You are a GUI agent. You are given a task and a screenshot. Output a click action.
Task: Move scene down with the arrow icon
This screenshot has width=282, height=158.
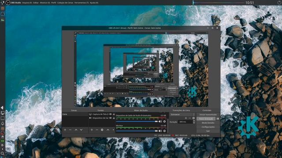[x=81, y=130]
